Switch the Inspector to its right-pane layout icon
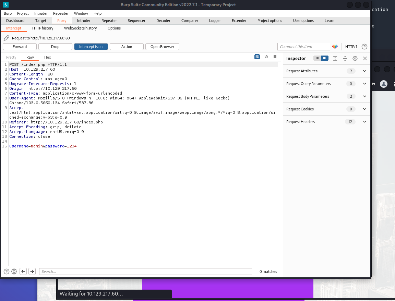395x301 pixels. click(325, 58)
